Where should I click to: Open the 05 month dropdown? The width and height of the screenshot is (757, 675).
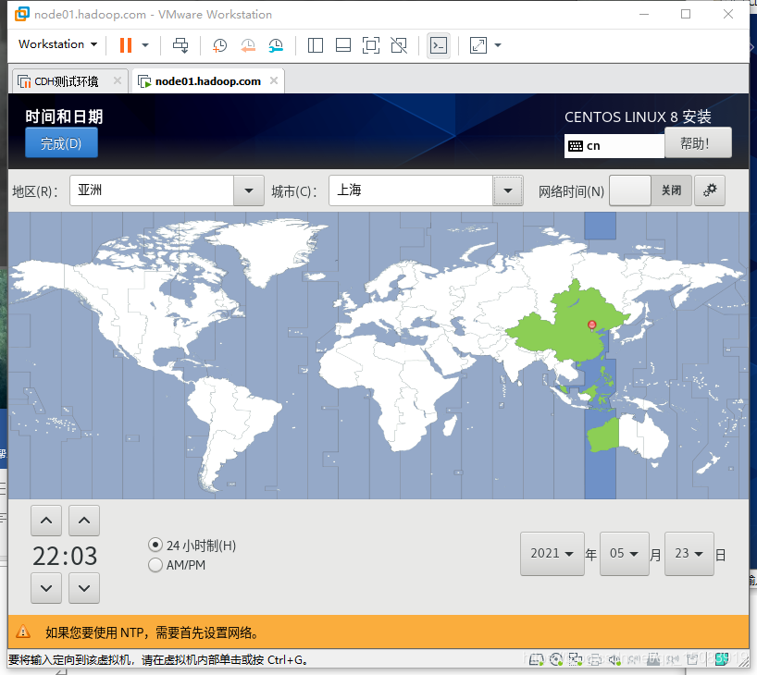(624, 554)
